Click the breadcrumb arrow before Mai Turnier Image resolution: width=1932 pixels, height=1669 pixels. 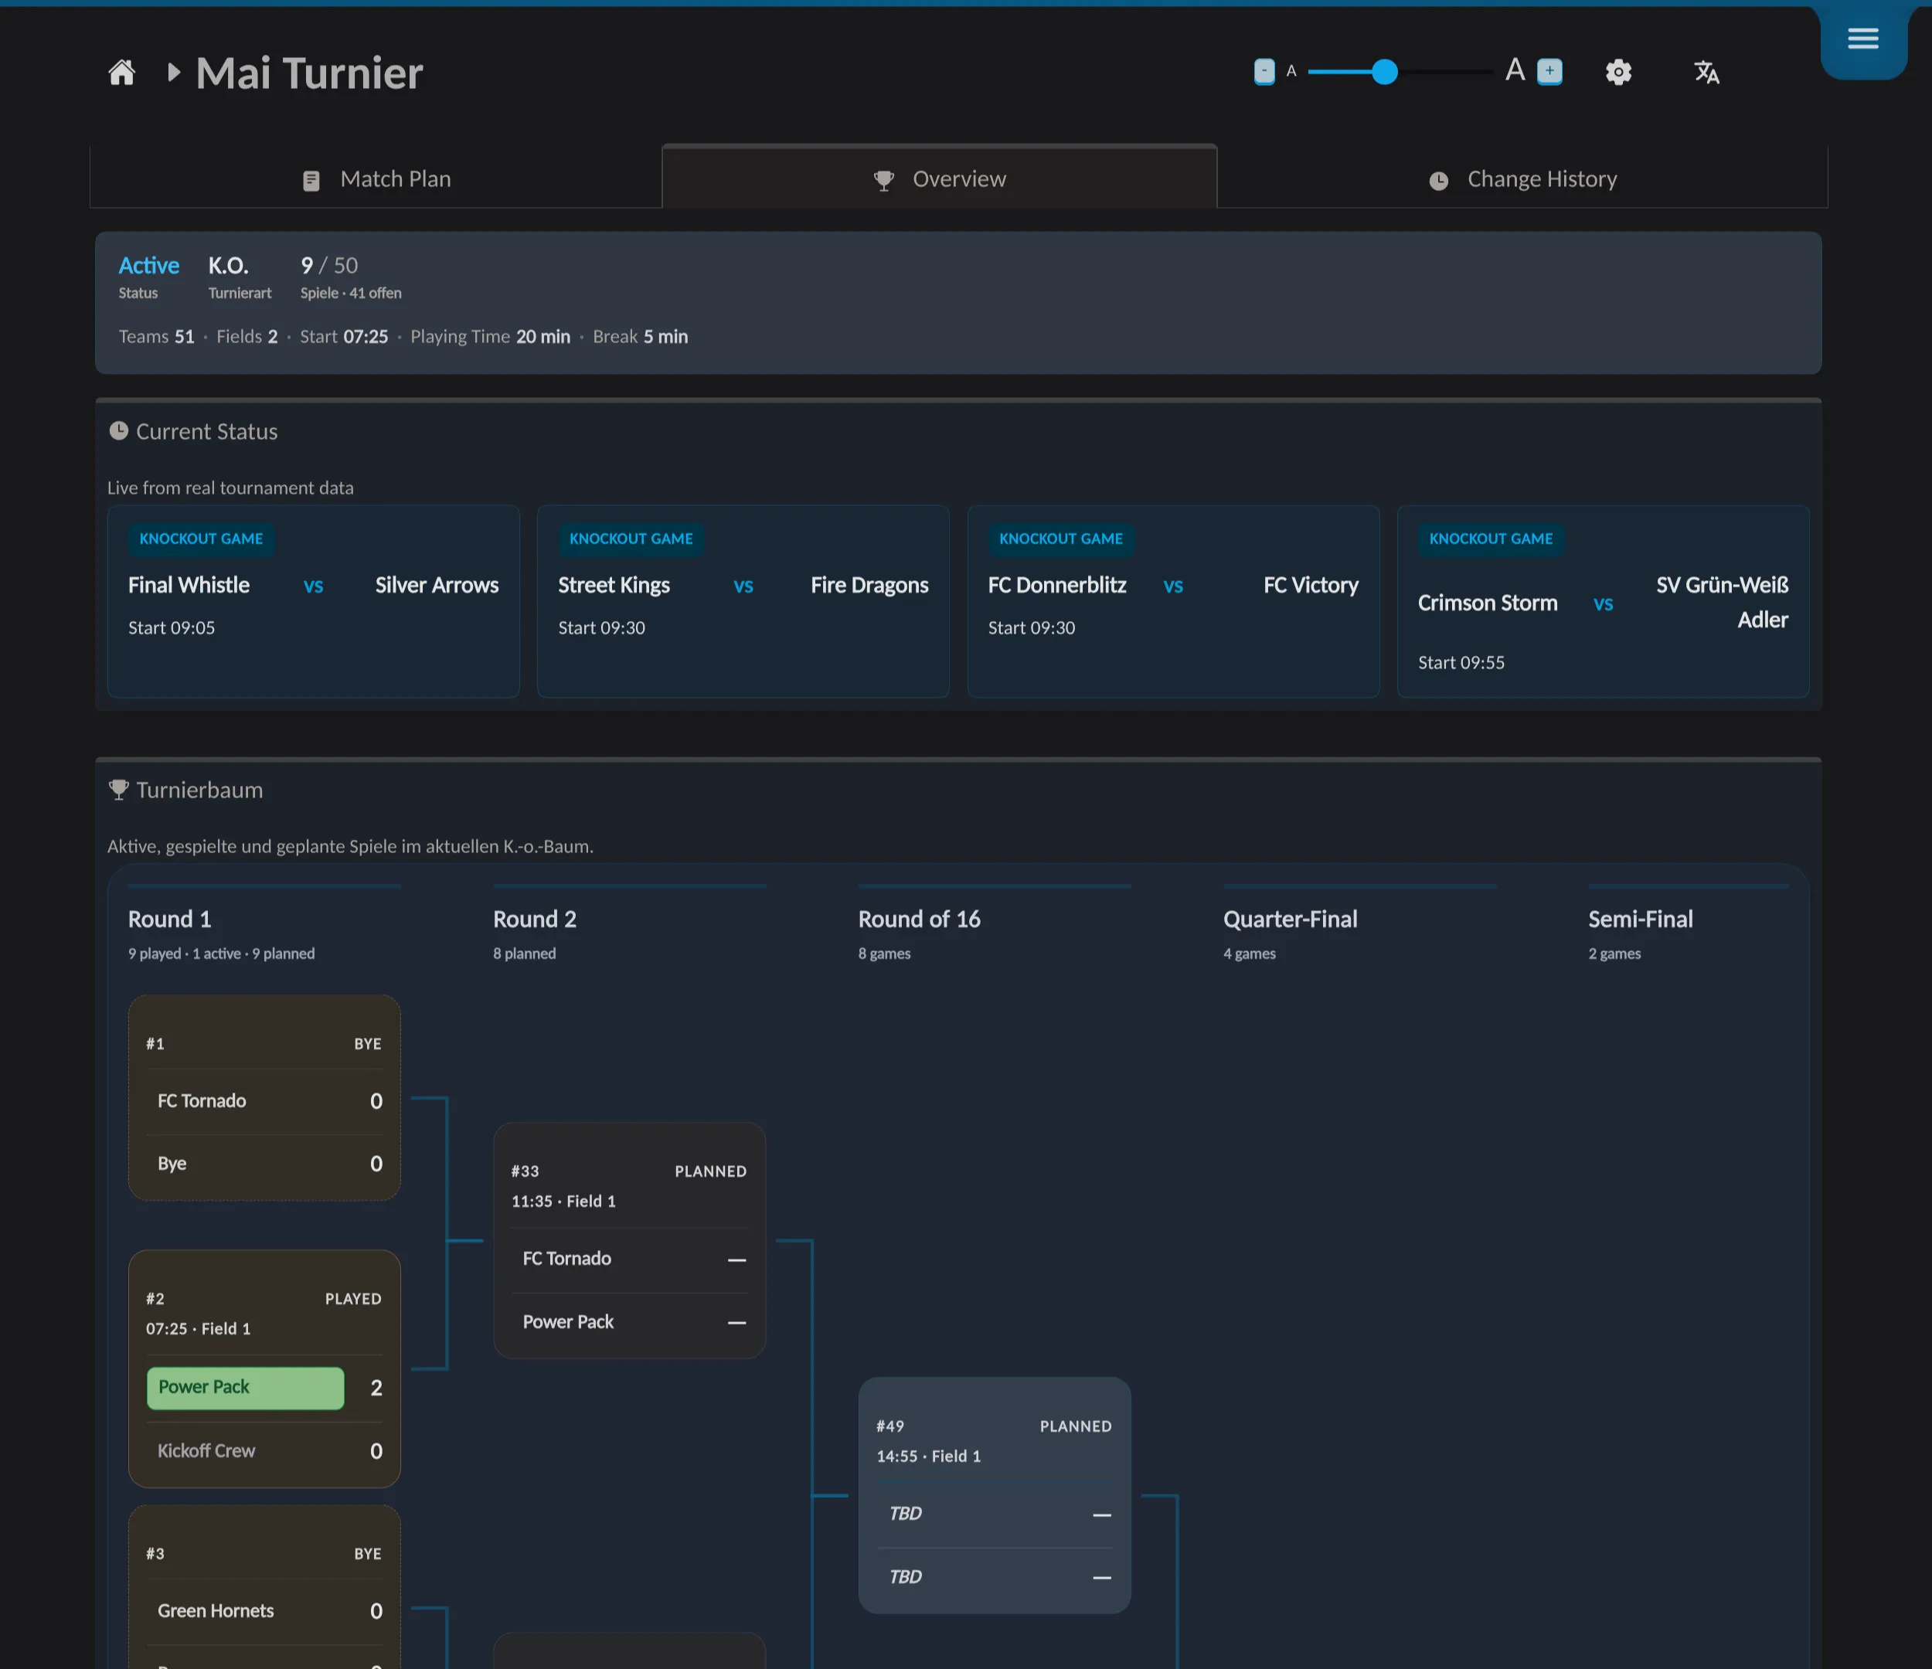173,73
